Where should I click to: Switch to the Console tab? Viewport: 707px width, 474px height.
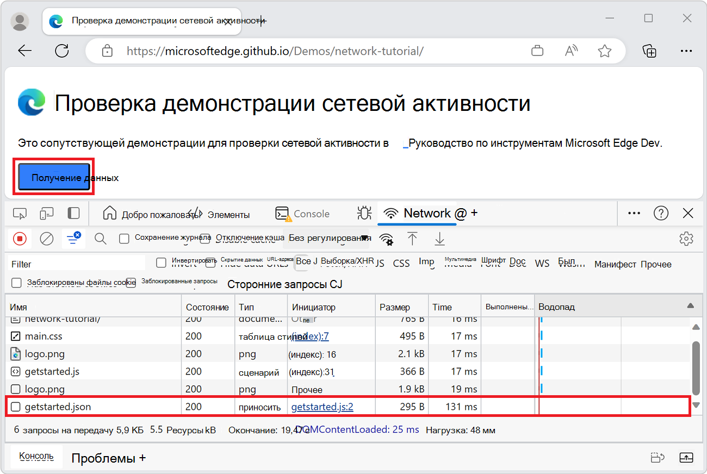[303, 213]
